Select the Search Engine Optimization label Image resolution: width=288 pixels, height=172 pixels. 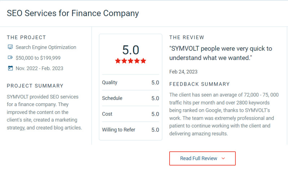tap(46, 47)
